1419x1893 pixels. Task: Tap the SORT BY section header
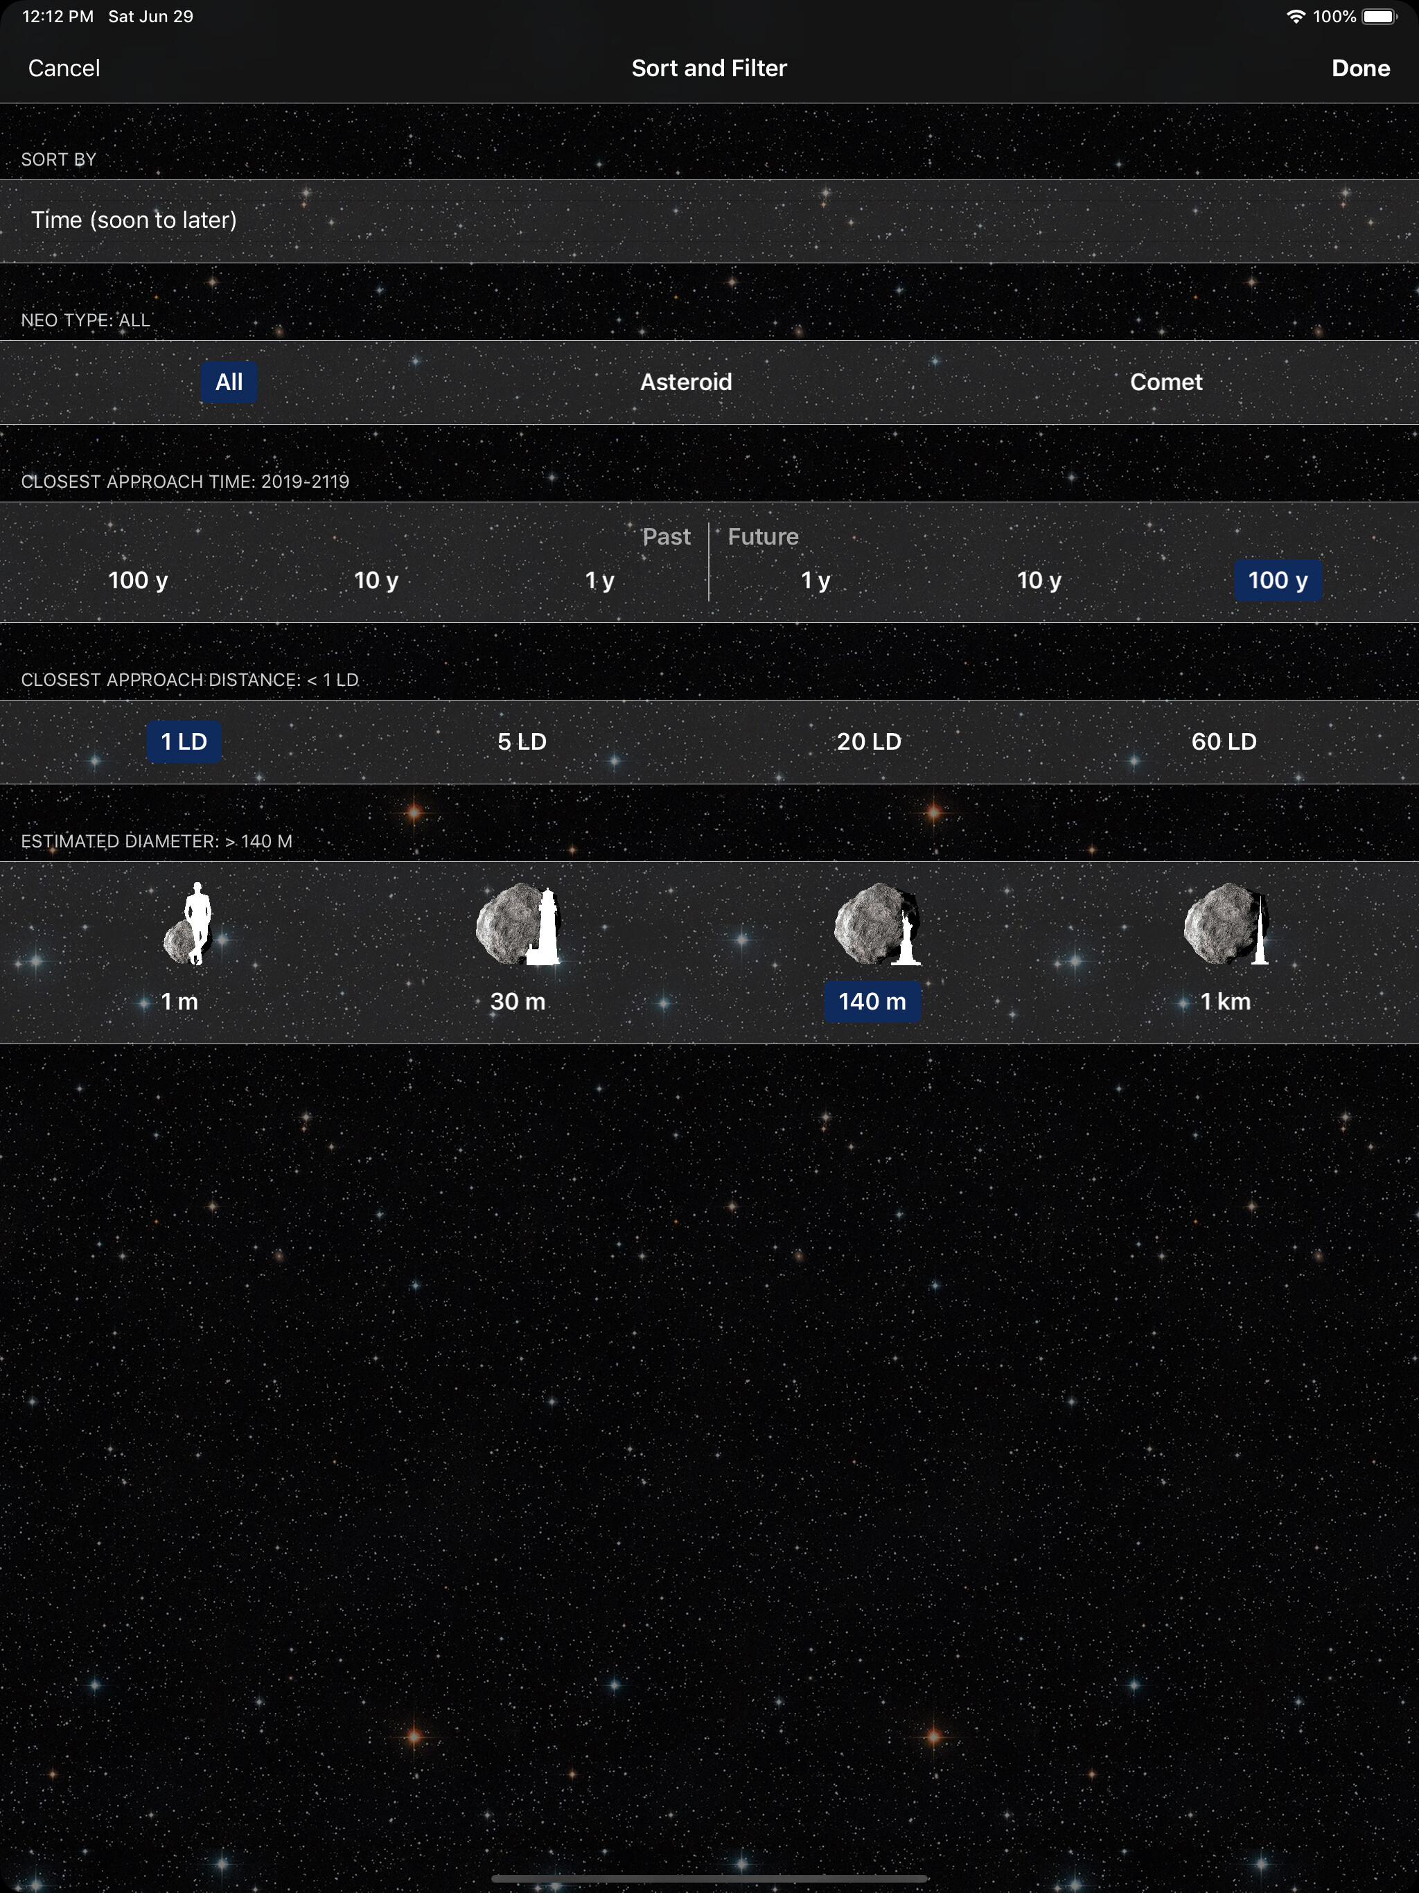(x=58, y=159)
